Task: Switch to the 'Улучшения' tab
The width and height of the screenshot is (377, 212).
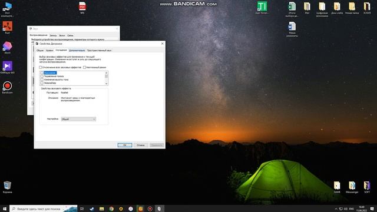Action: pyautogui.click(x=61, y=50)
